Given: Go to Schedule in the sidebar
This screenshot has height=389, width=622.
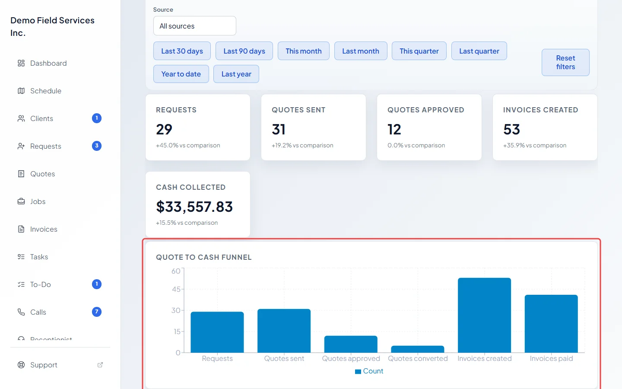Looking at the screenshot, I should [x=60, y=91].
